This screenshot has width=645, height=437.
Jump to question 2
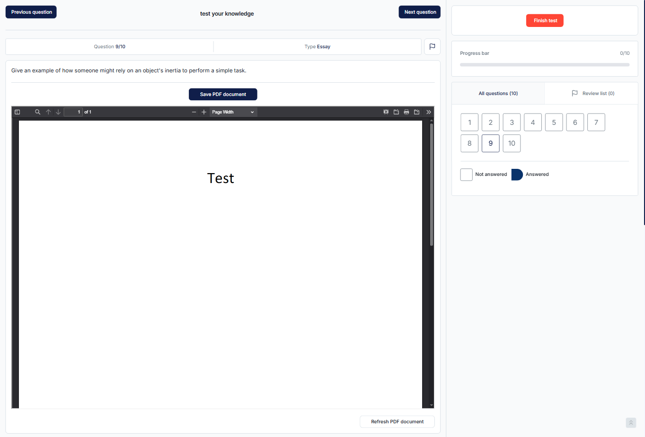(x=491, y=122)
